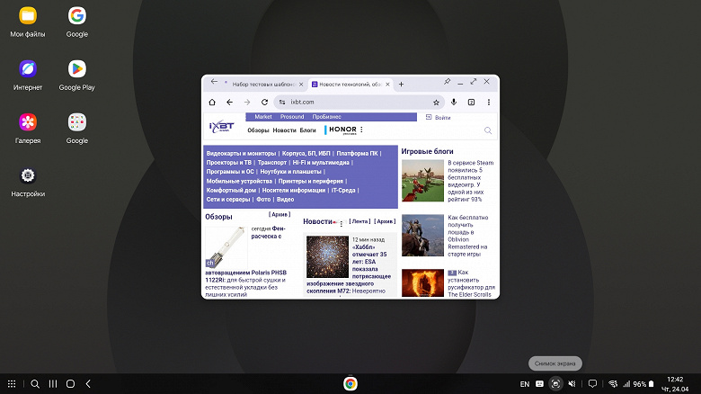Image resolution: width=701 pixels, height=394 pixels.
Task: Expand the dots menu next to HONOR
Action: (361, 130)
